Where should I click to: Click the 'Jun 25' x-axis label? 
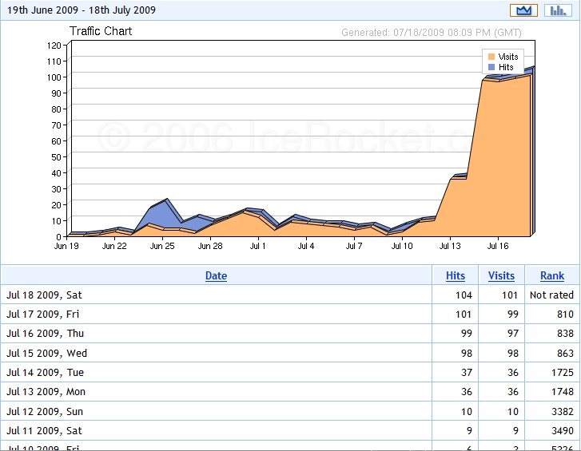coord(162,246)
